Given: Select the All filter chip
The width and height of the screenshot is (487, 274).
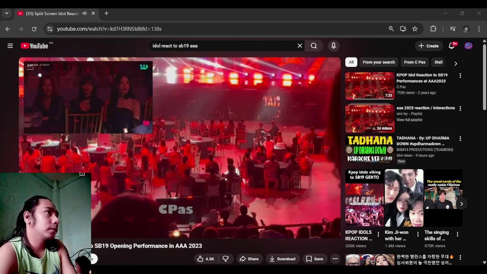Looking at the screenshot, I should click(351, 62).
